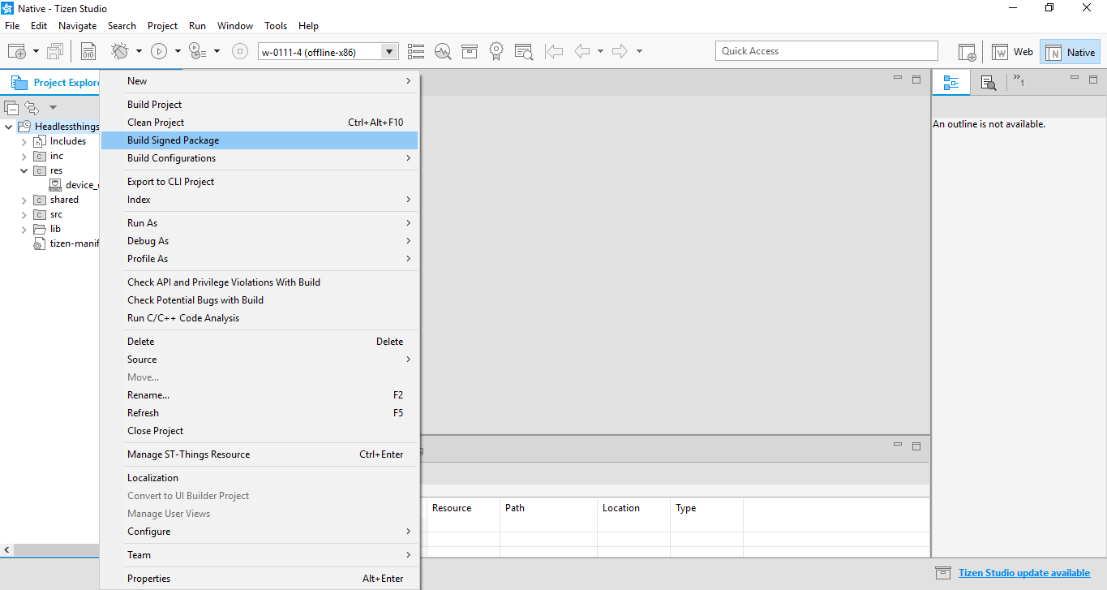Expand the Includes tree node
The height and width of the screenshot is (590, 1107).
pos(24,141)
